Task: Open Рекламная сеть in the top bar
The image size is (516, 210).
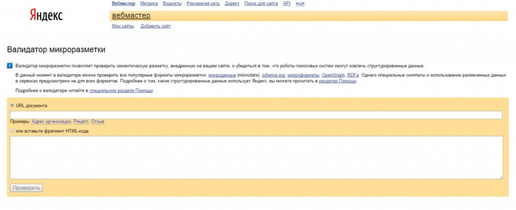Action: click(204, 4)
